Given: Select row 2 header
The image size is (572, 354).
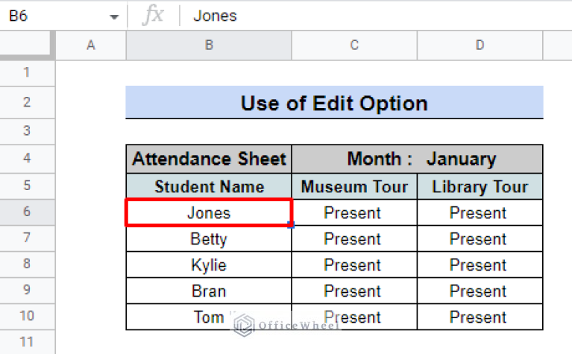Looking at the screenshot, I should 27,102.
